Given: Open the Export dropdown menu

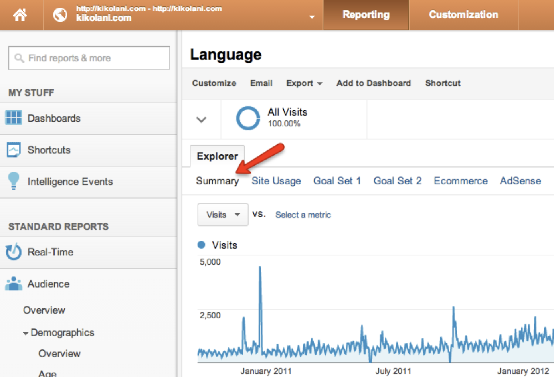Looking at the screenshot, I should click(x=304, y=83).
